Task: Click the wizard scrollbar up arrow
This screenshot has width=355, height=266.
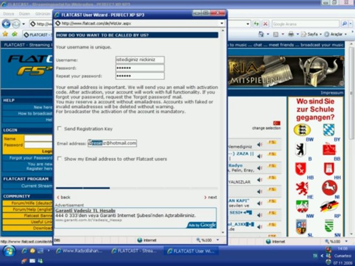Action: tap(223, 30)
